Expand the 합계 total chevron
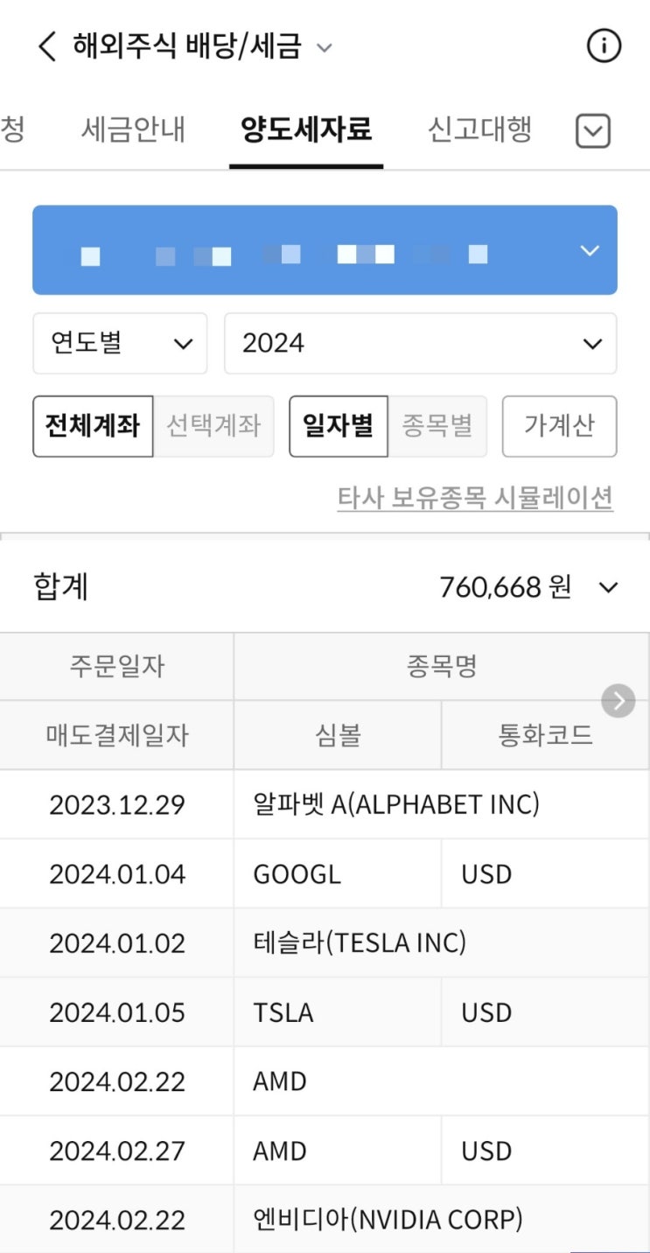The image size is (650, 1253). pyautogui.click(x=608, y=587)
